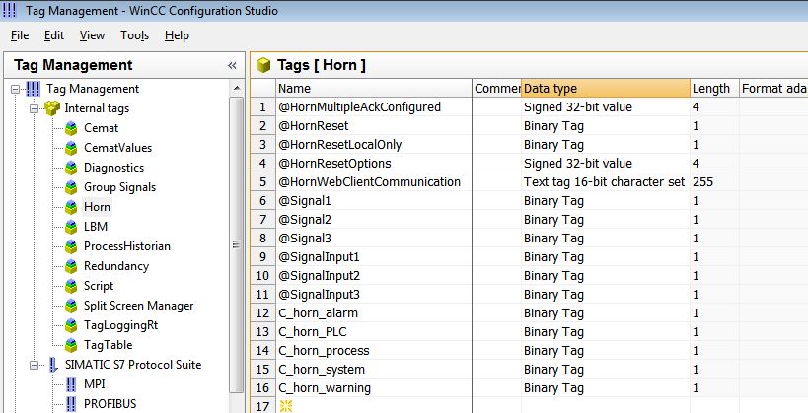Click the Script tag group icon
Image resolution: width=808 pixels, height=413 pixels.
(71, 286)
